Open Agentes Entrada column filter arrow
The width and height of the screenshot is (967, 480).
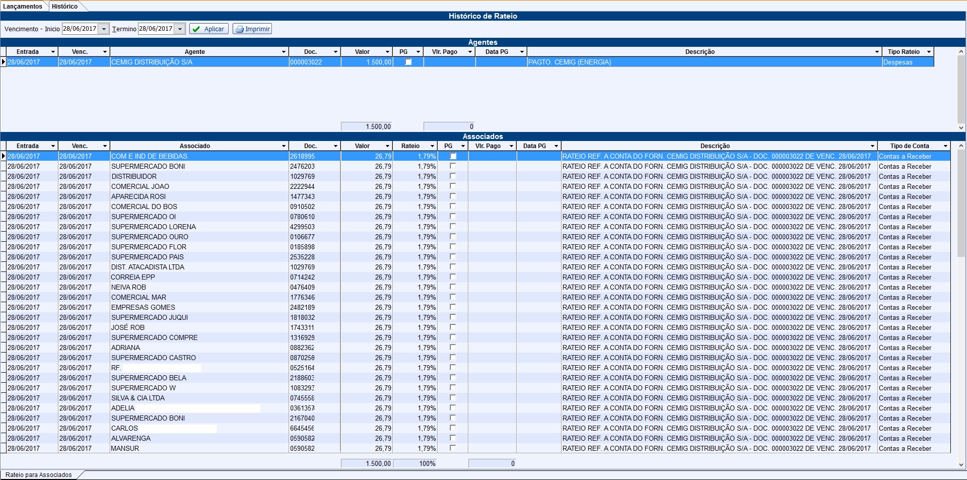pos(53,52)
